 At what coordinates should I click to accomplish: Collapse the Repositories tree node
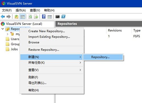(x=3, y=29)
